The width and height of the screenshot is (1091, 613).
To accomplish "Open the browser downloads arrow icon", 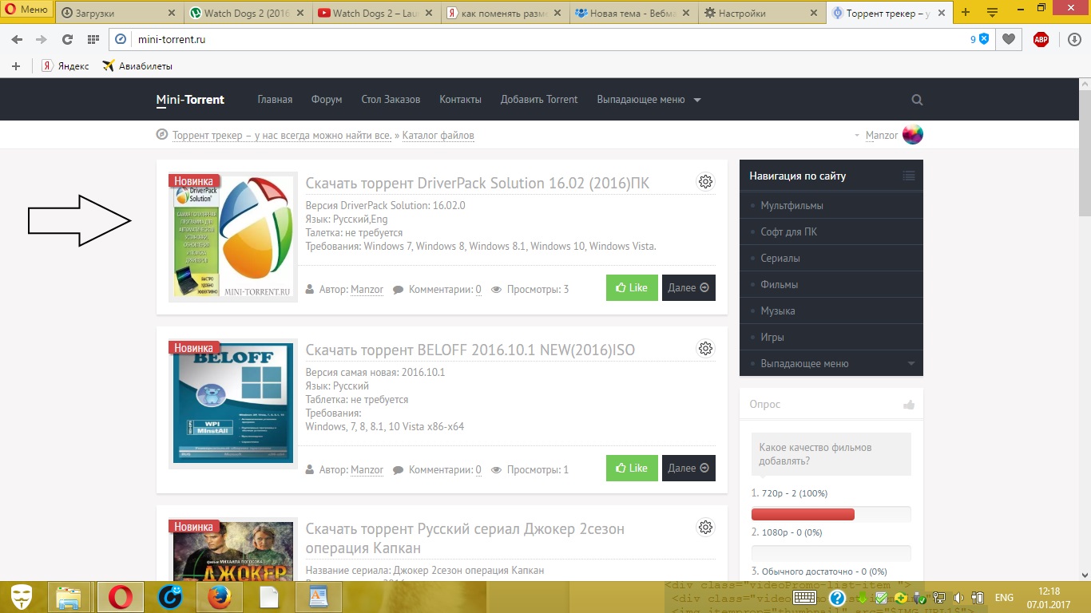I will pyautogui.click(x=1075, y=39).
